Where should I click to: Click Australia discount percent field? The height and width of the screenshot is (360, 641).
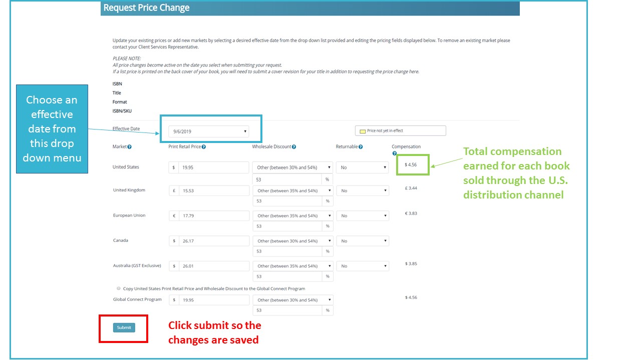tap(288, 276)
